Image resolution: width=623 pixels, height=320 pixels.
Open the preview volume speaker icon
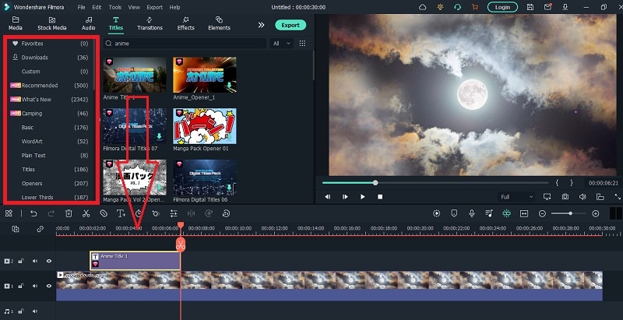tap(583, 196)
